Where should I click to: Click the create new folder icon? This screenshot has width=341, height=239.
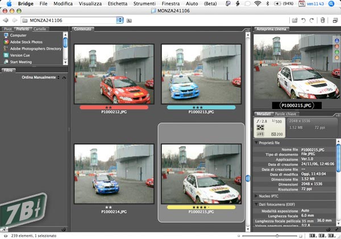tap(294, 20)
